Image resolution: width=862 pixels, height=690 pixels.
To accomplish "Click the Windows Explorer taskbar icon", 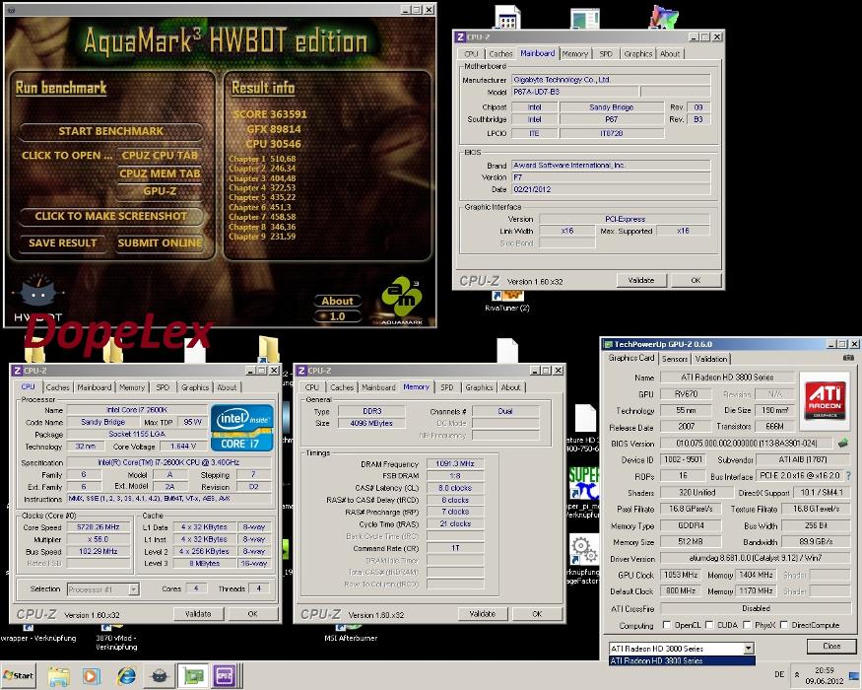I will point(59,676).
